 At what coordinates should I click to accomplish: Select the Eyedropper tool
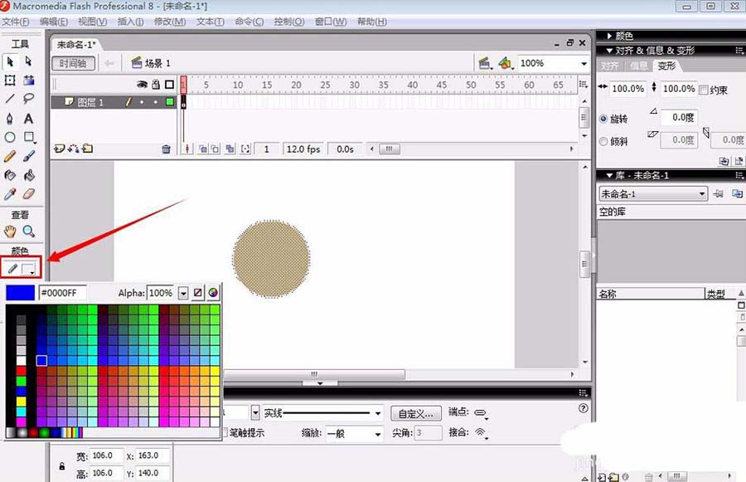(10, 194)
